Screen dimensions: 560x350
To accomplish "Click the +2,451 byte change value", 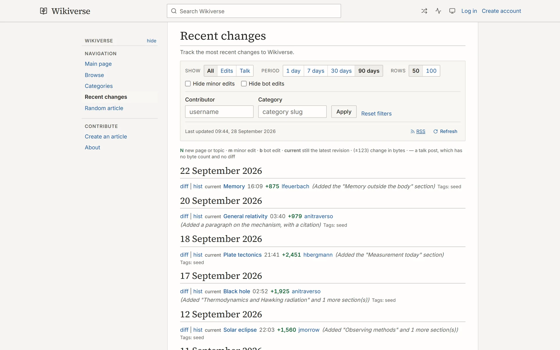I will [x=291, y=255].
